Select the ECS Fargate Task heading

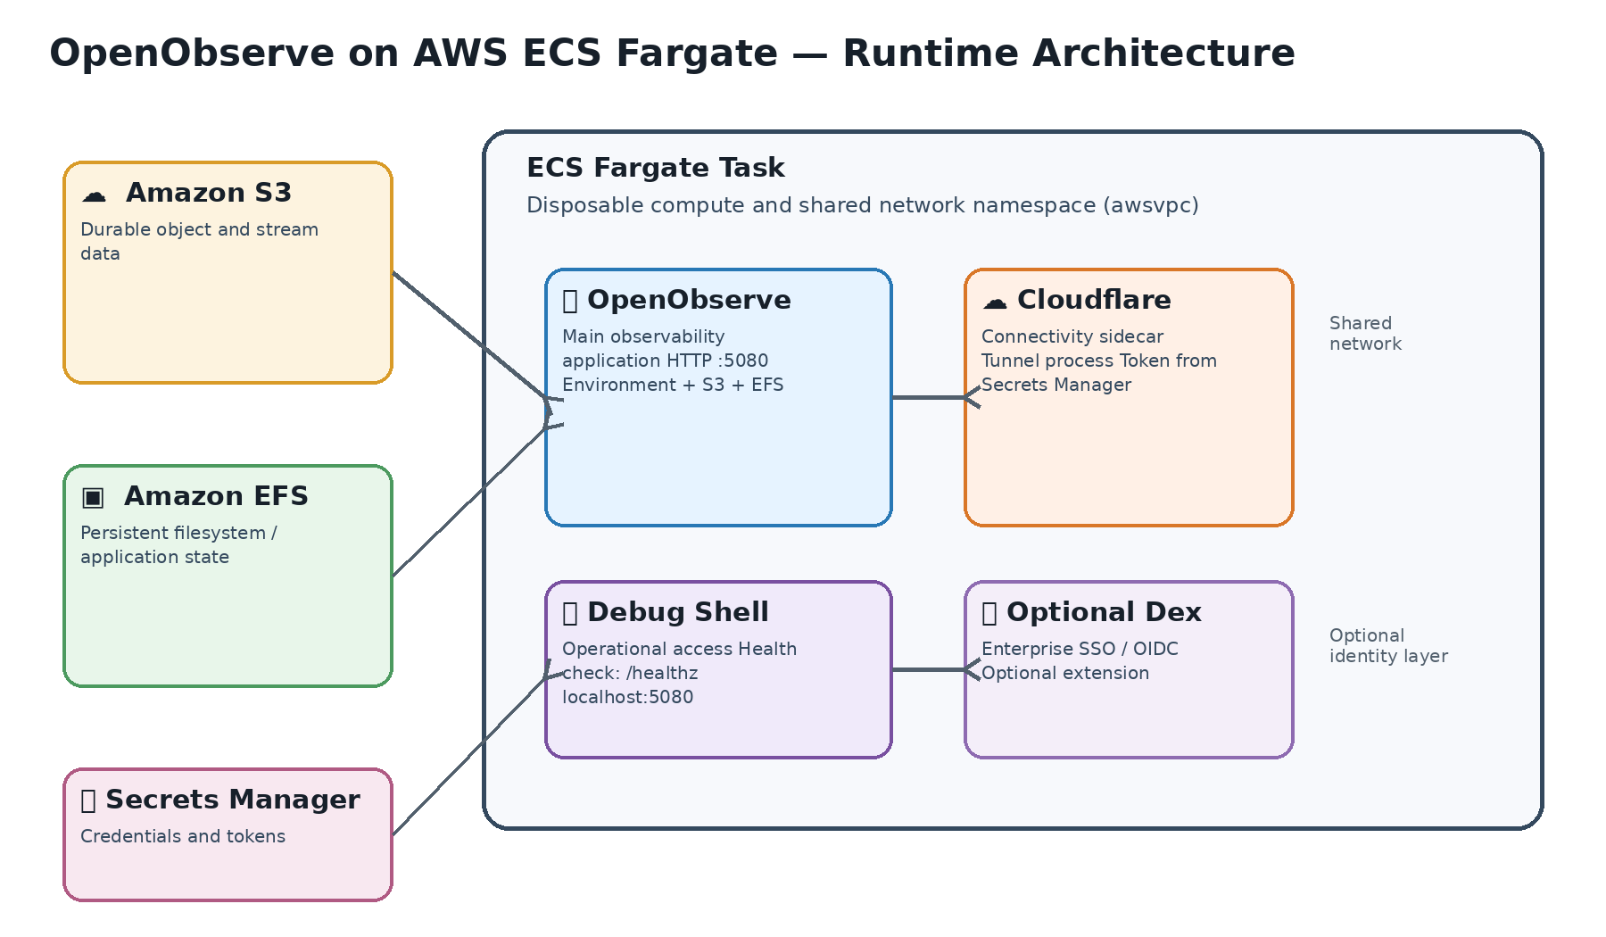656,168
